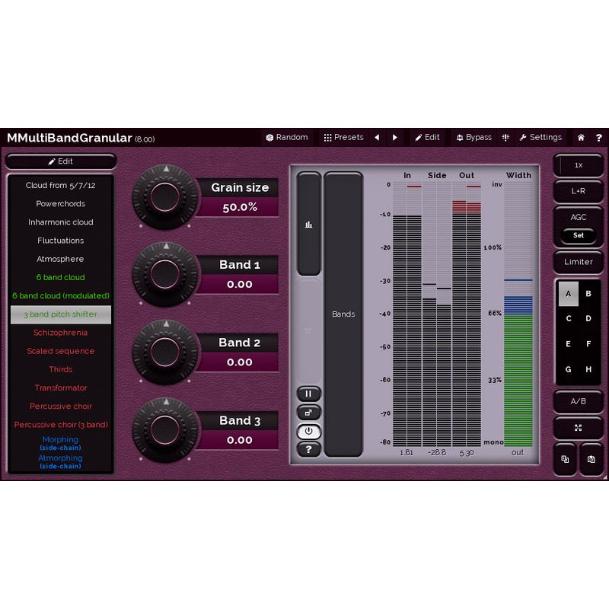Open the vertical Bands panel button
The height and width of the screenshot is (609, 609).
point(343,314)
